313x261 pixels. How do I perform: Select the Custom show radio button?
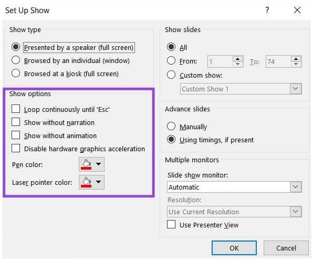tap(171, 75)
